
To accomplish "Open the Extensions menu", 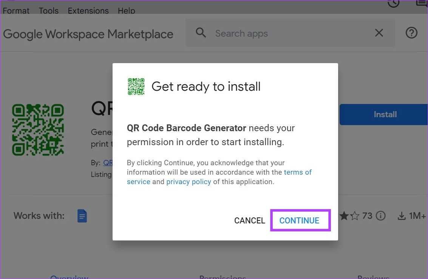I will point(88,11).
